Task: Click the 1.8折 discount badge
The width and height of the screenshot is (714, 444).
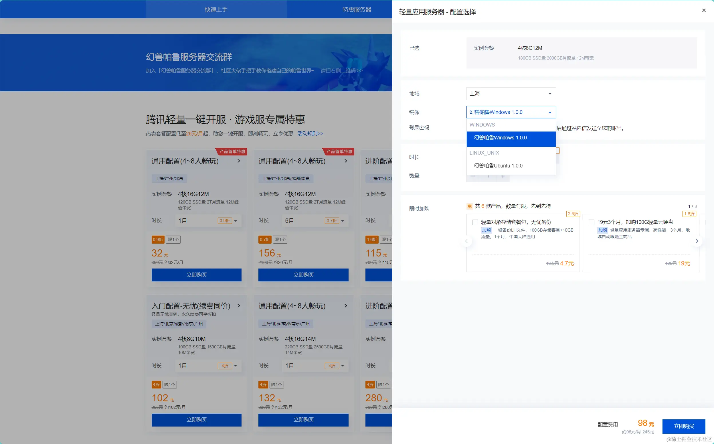Action: 689,214
